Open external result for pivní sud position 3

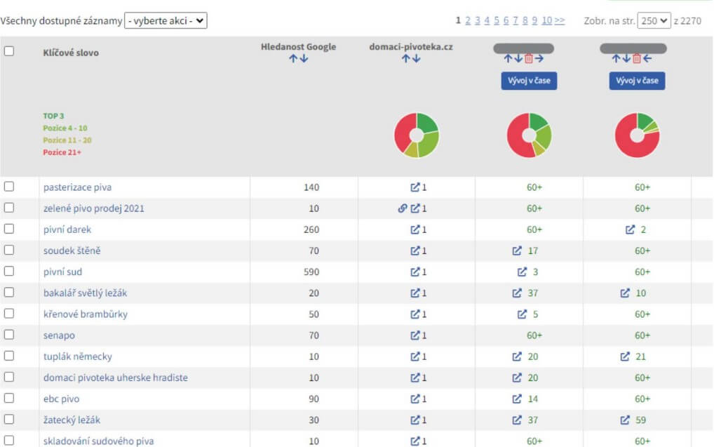(522, 272)
